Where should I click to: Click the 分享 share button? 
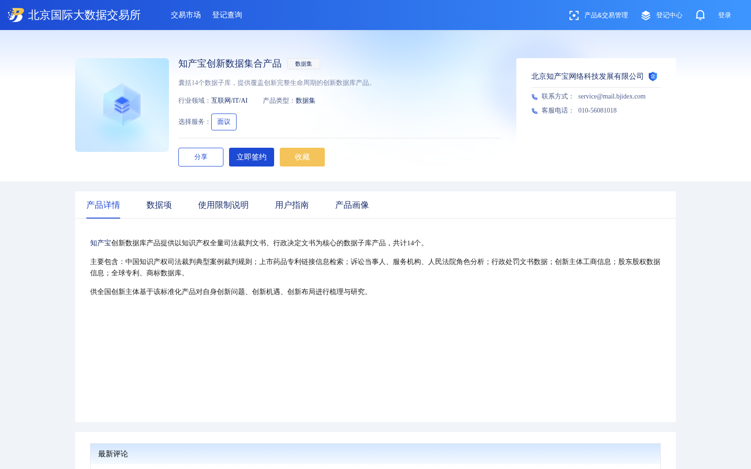201,157
